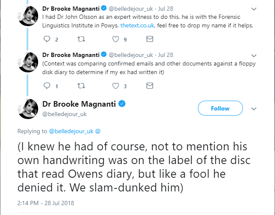The image size is (275, 215).
Task: Like the tweet with 3 likes
Action: 115,86
